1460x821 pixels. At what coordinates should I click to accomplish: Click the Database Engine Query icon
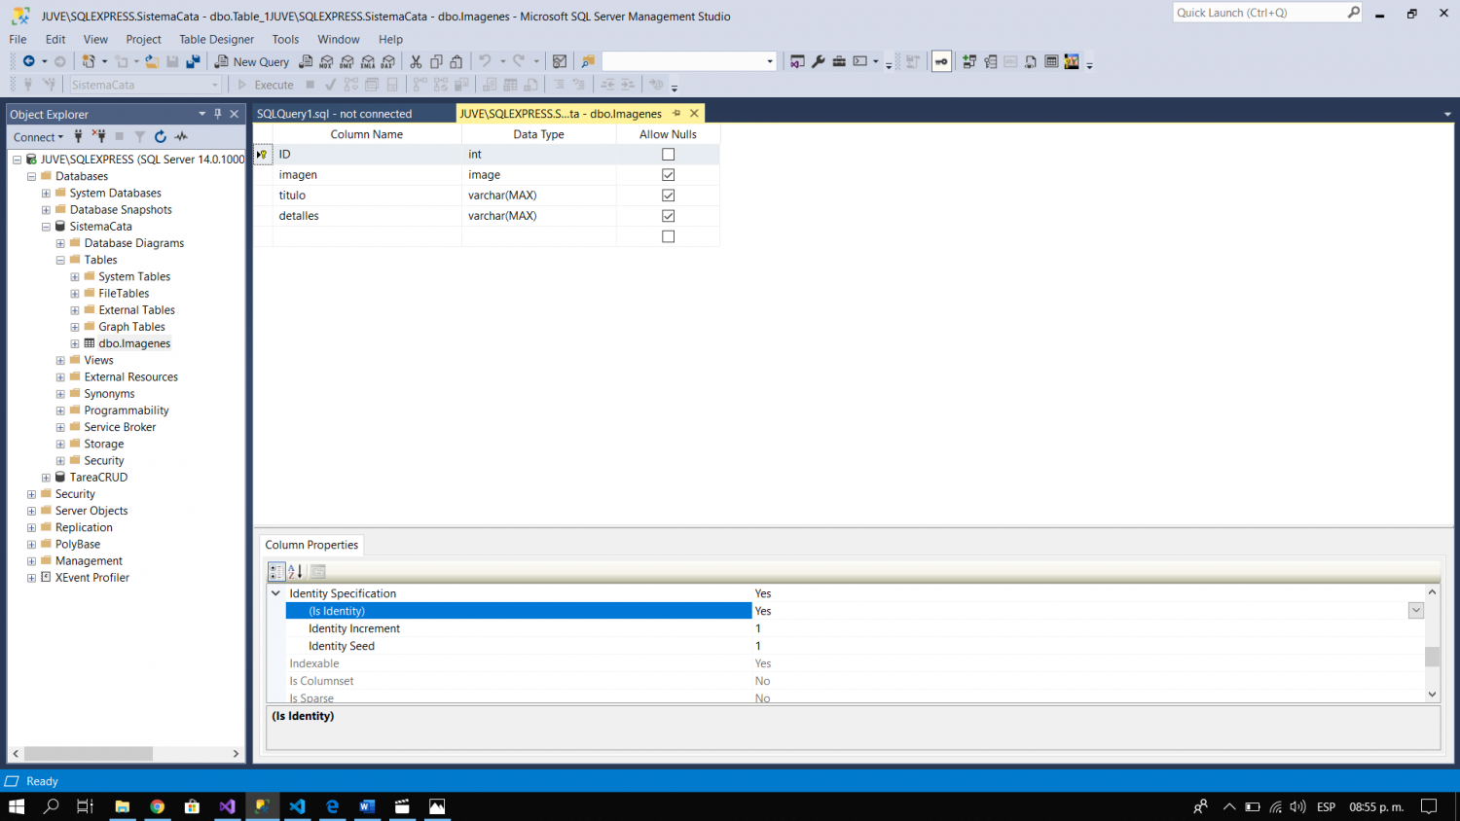[306, 61]
